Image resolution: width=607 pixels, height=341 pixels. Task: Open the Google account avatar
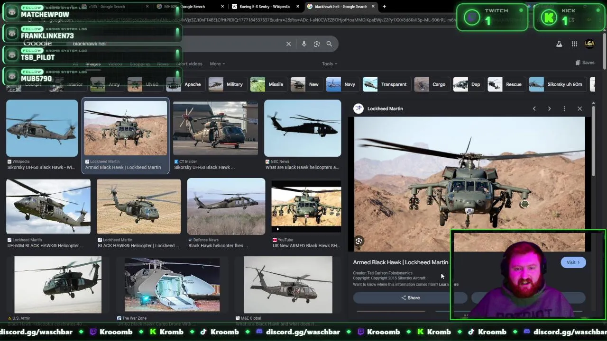pyautogui.click(x=589, y=44)
